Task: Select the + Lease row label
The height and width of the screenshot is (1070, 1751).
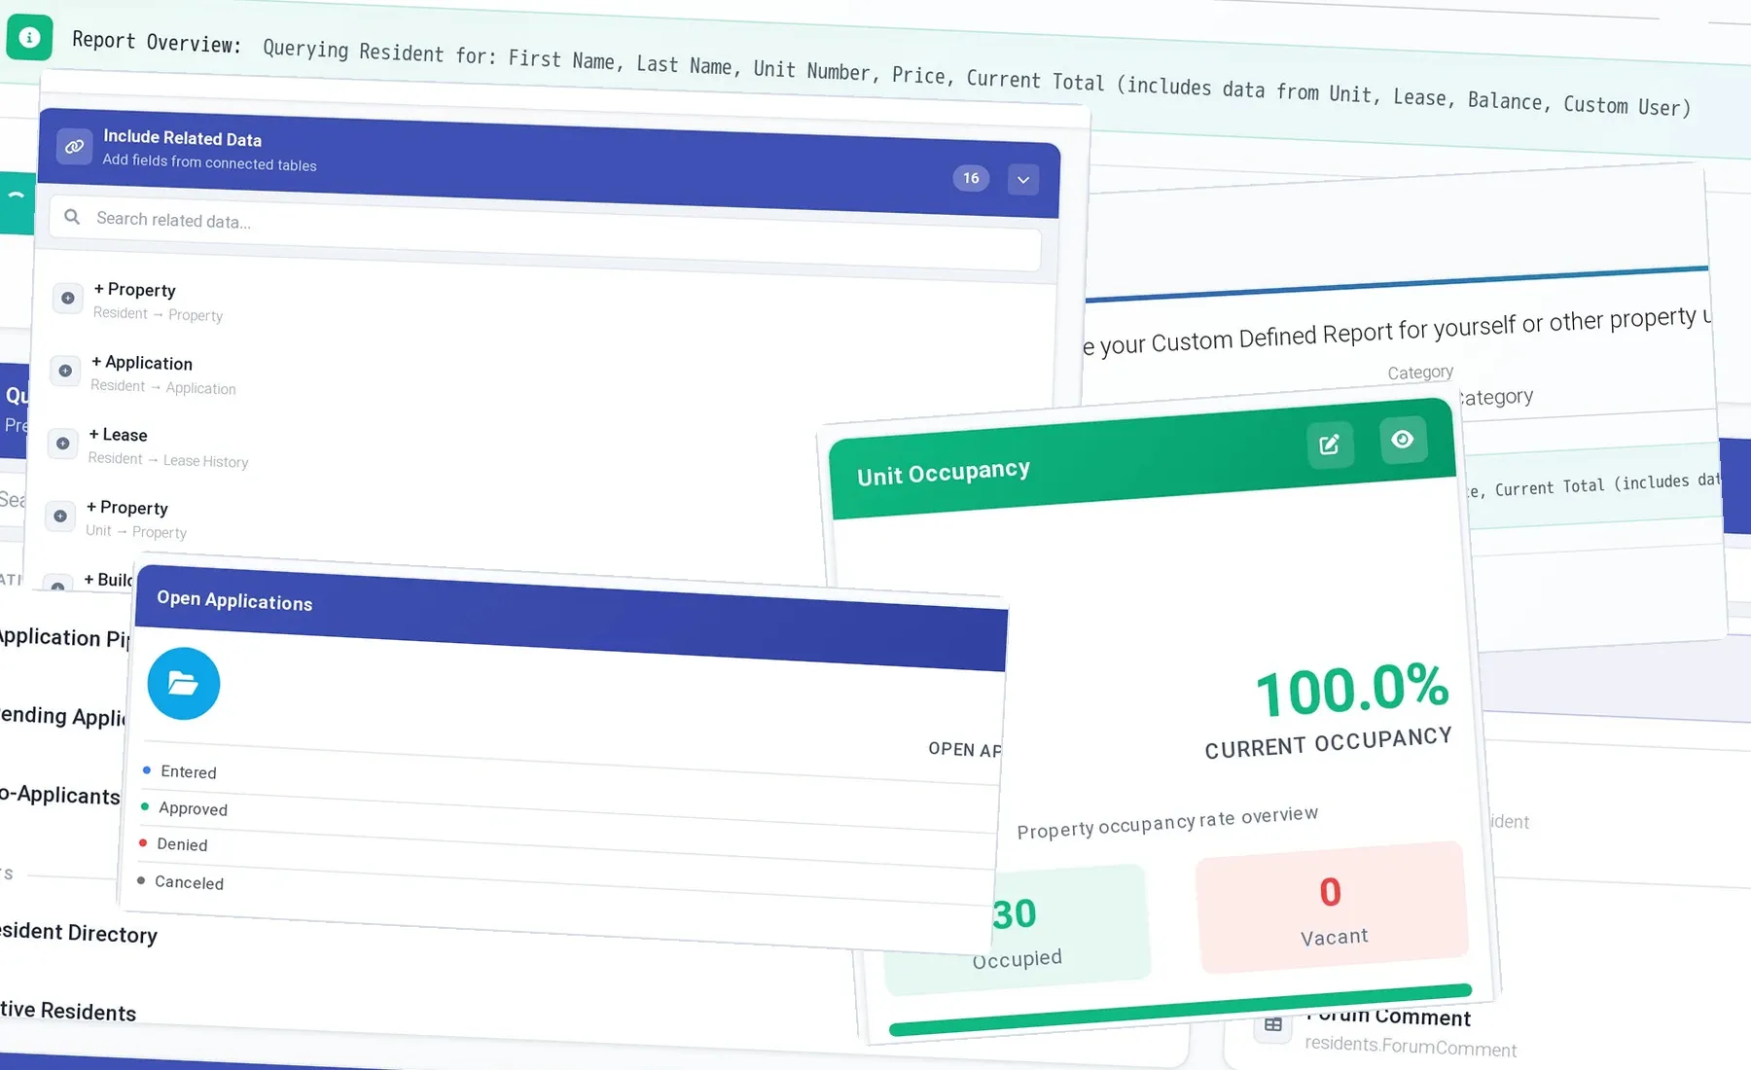Action: click(x=118, y=435)
